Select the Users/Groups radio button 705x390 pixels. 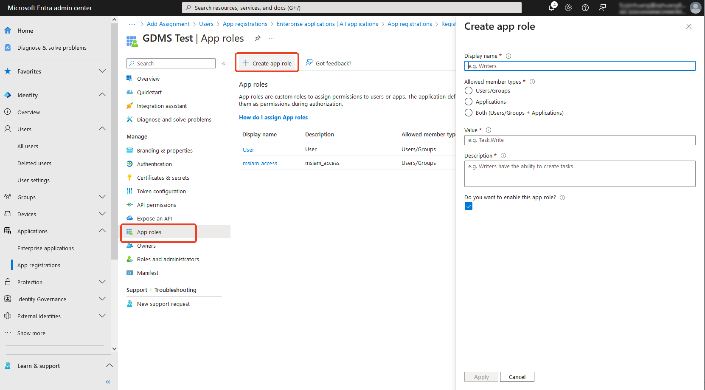point(469,90)
